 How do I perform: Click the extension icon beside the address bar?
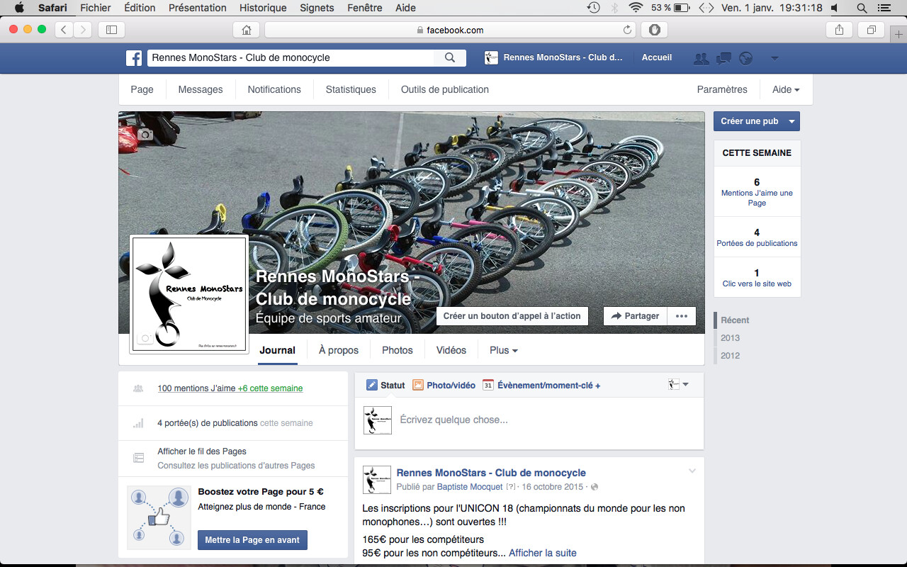click(x=654, y=30)
